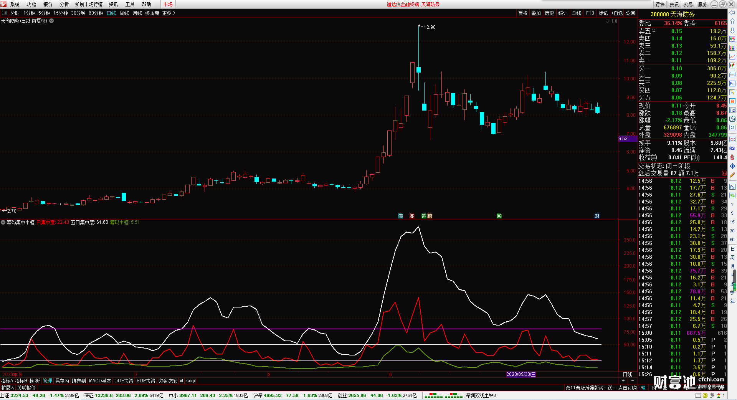Open the 统计 statistics dropdown
The height and width of the screenshot is (400, 737).
[x=563, y=13]
